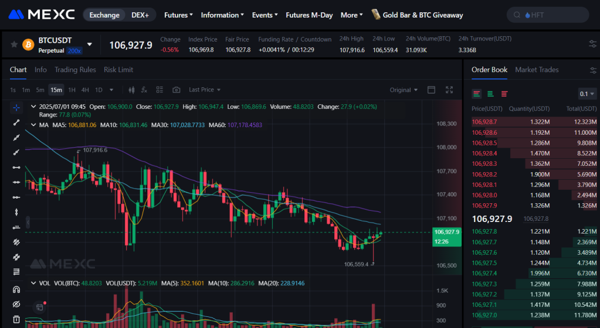
Task: Select the crosshair cursor tool
Action: pyautogui.click(x=16, y=107)
